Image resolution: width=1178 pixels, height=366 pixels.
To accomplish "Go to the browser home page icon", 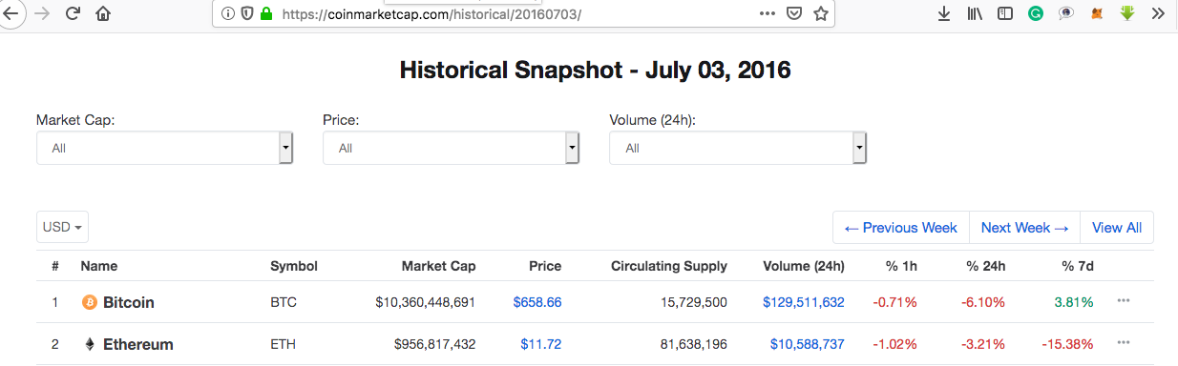I will (x=103, y=13).
